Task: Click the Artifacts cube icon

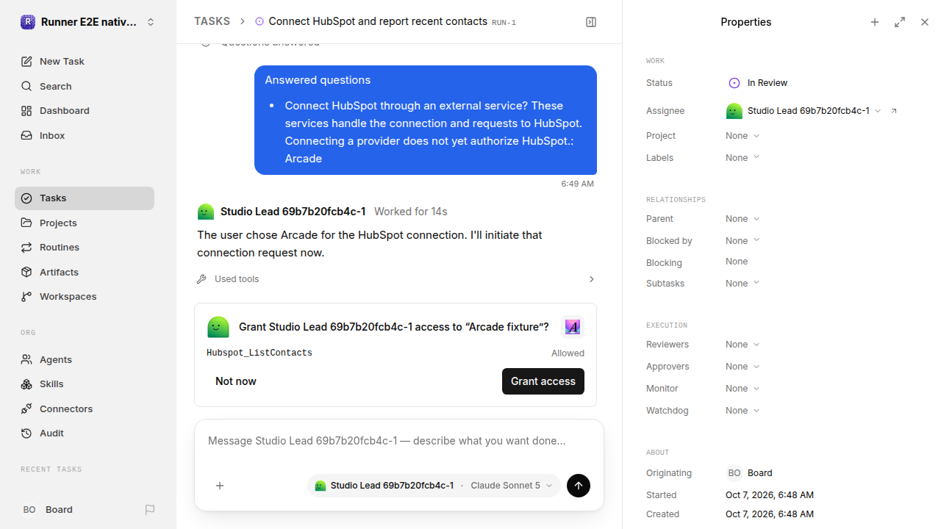Action: point(26,272)
